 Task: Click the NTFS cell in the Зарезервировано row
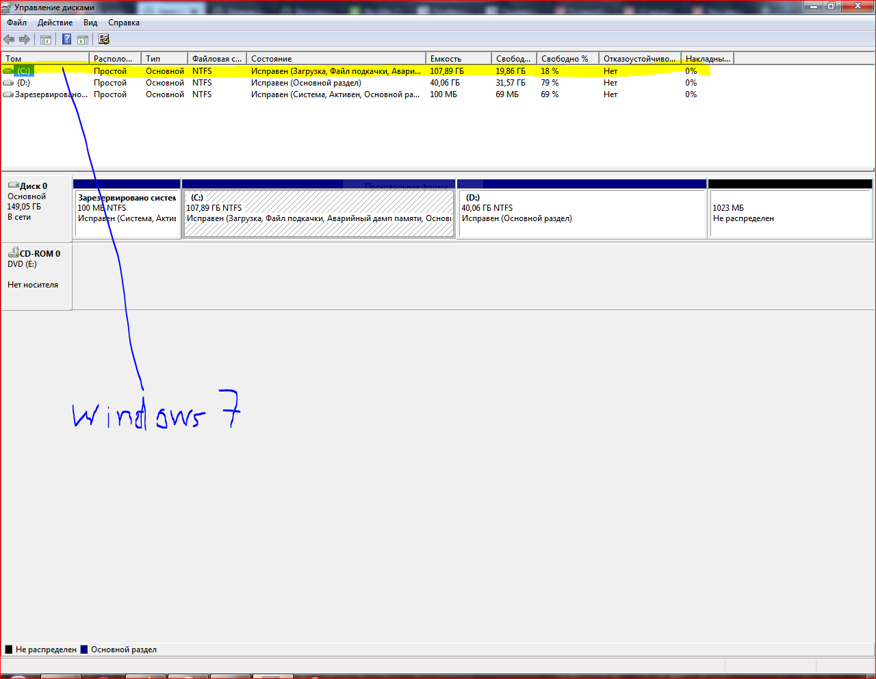tap(202, 94)
